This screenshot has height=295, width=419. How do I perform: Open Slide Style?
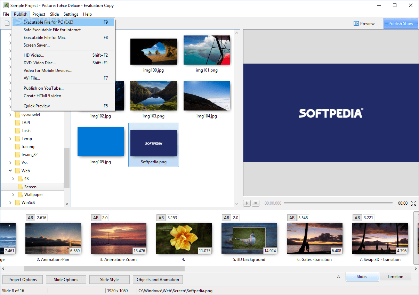pyautogui.click(x=110, y=280)
